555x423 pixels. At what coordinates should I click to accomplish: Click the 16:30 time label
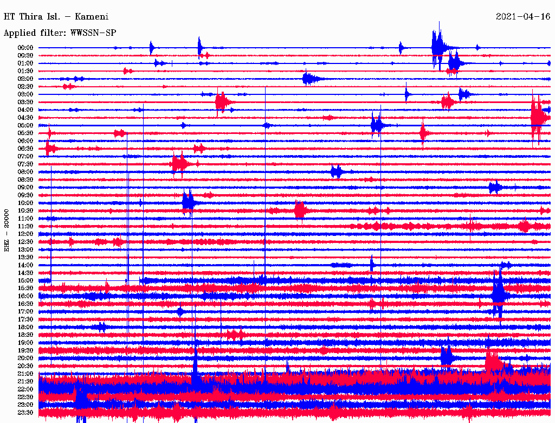pyautogui.click(x=25, y=304)
